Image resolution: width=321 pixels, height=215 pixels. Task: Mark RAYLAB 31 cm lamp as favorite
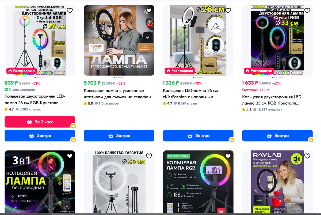click(307, 156)
